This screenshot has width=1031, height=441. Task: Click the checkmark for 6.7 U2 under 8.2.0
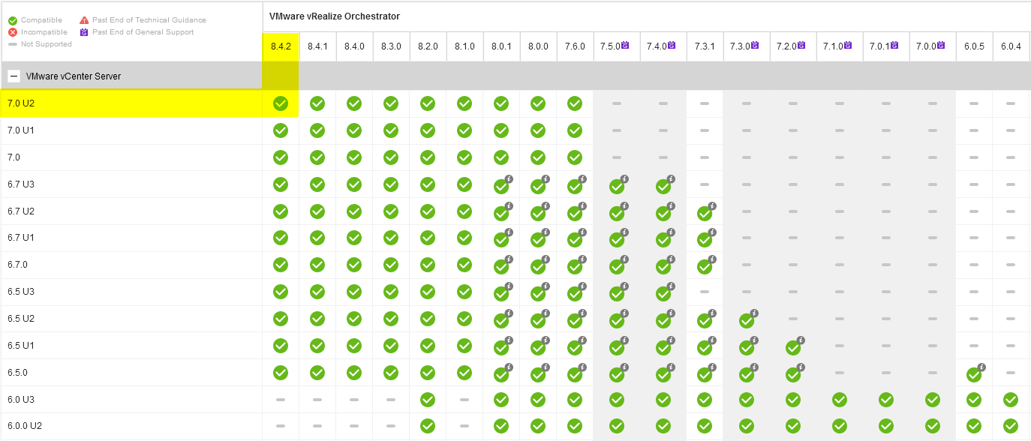point(428,211)
